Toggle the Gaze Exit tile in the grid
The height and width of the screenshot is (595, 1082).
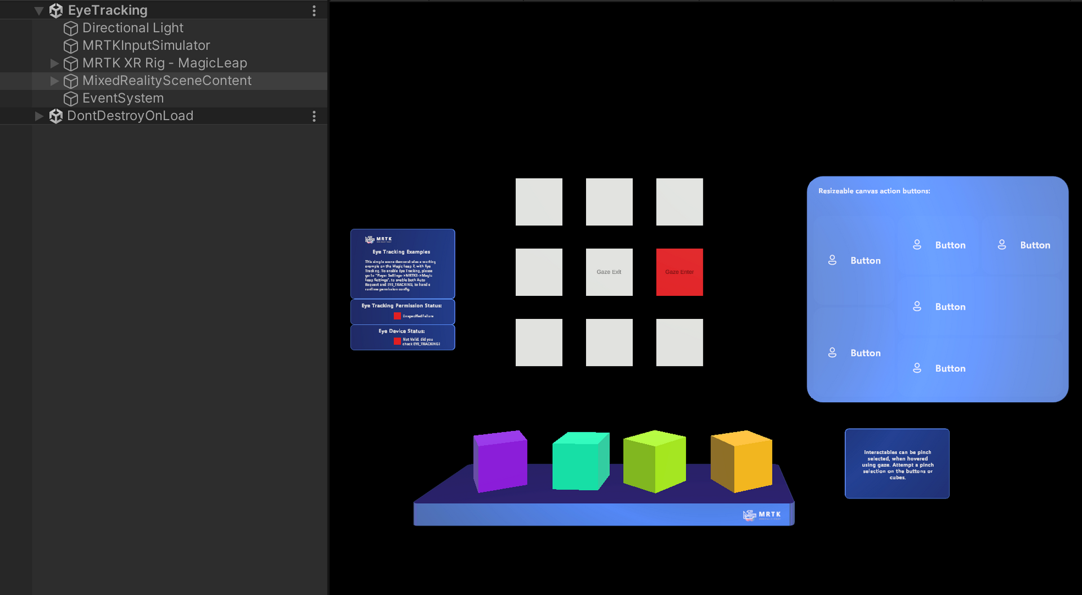609,272
